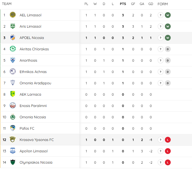Screen dimensions: 192x170
Task: Open the Pafos FC team link
Action: (x=27, y=128)
